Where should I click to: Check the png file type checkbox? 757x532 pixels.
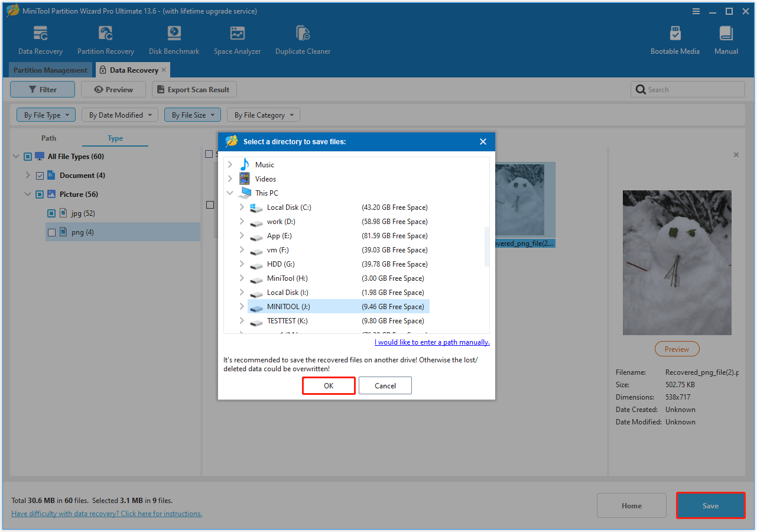pos(51,232)
